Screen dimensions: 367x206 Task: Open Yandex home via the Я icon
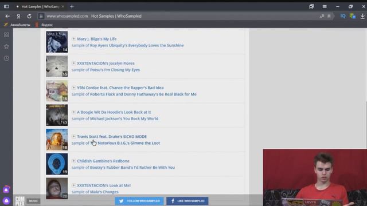(x=18, y=16)
